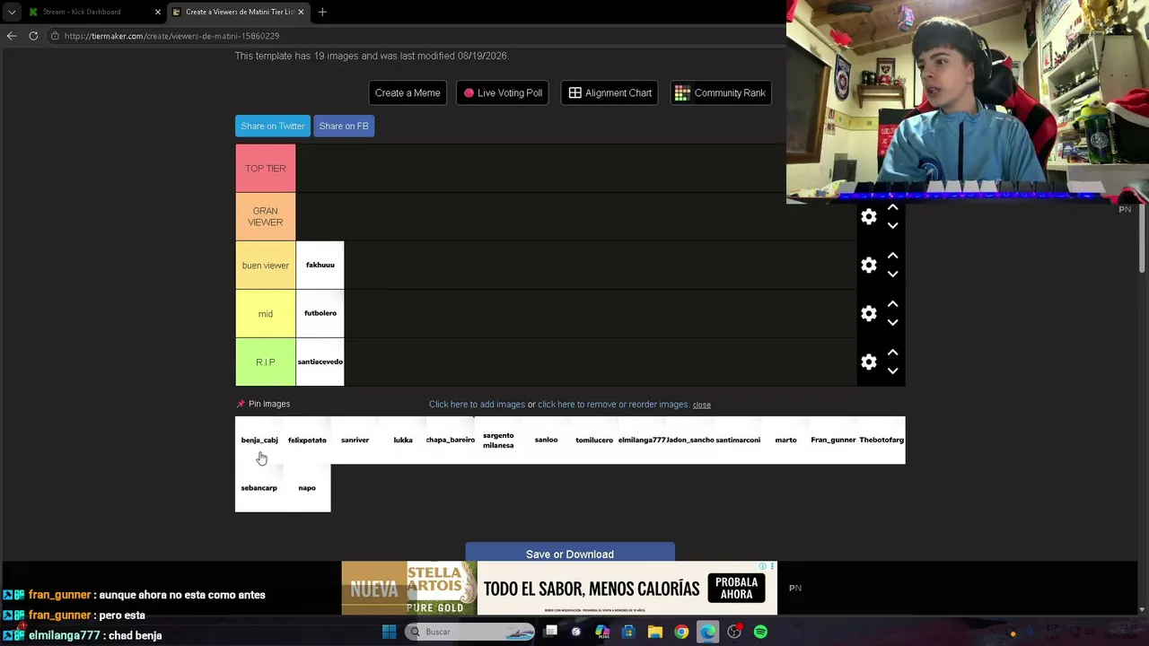1149x646 pixels.
Task: Open settings gear for buen viewer row
Action: click(869, 266)
